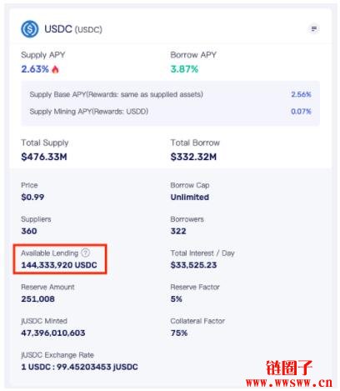This screenshot has height=391, width=340.
Task: Click the Available Lending help question-mark icon
Action: (x=86, y=253)
